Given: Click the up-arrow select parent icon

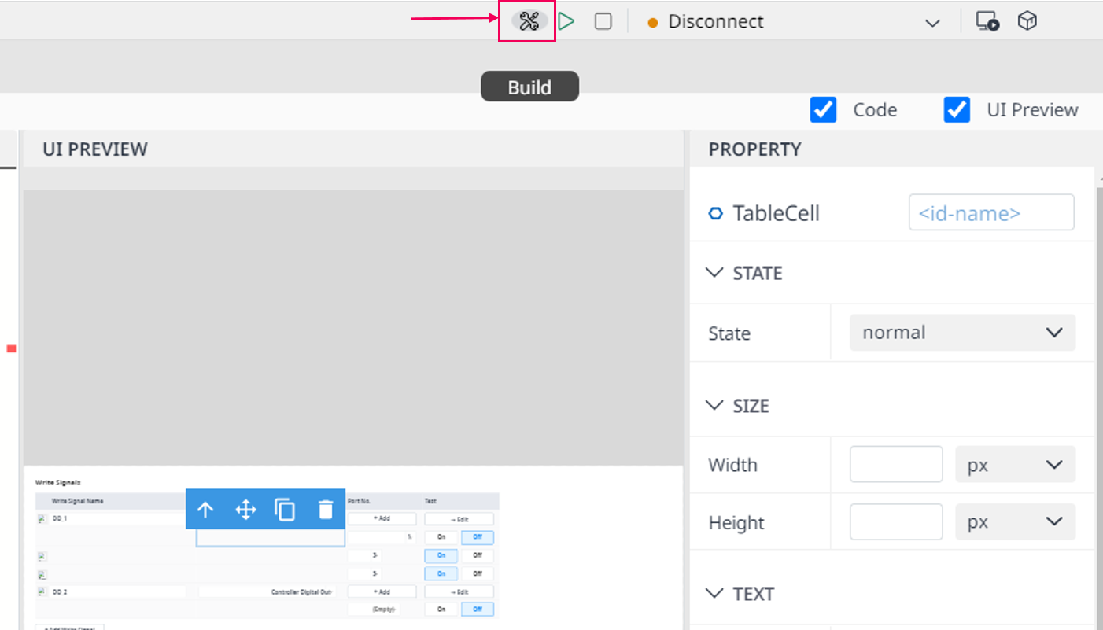Looking at the screenshot, I should (205, 510).
